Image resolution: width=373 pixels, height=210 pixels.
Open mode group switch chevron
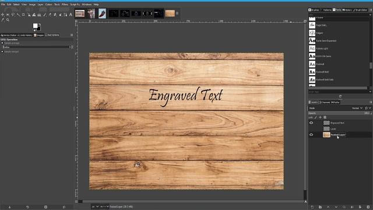370,108
